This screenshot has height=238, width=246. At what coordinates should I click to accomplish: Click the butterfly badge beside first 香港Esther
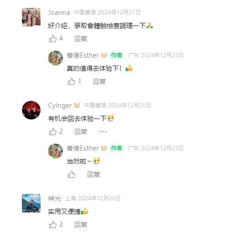pos(104,55)
